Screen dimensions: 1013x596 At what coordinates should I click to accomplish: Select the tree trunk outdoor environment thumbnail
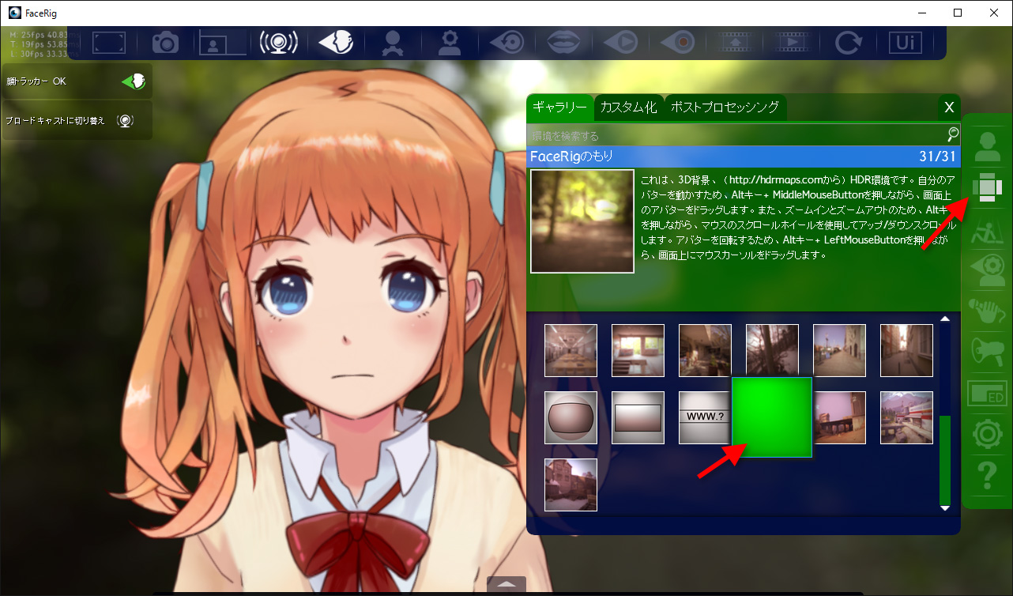[x=772, y=350]
